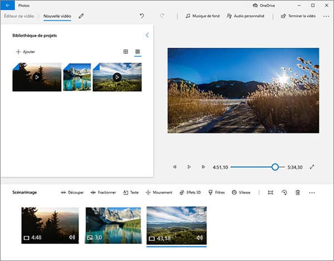The width and height of the screenshot is (334, 261).
Task: Undo the last action
Action: [142, 16]
